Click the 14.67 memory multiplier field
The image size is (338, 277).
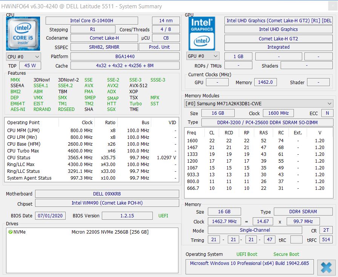(x=263, y=222)
